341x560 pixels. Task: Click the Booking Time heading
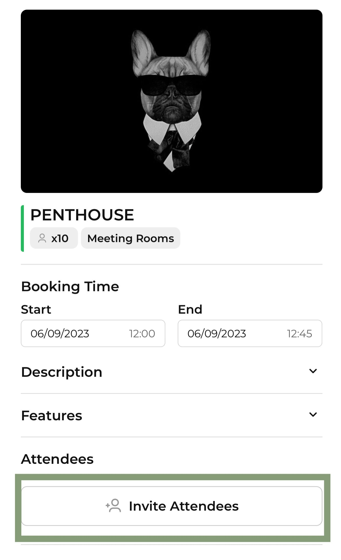[x=70, y=286]
